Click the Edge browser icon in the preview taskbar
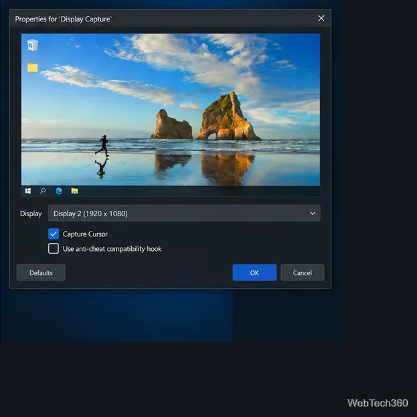Image resolution: width=417 pixels, height=417 pixels. tap(59, 191)
